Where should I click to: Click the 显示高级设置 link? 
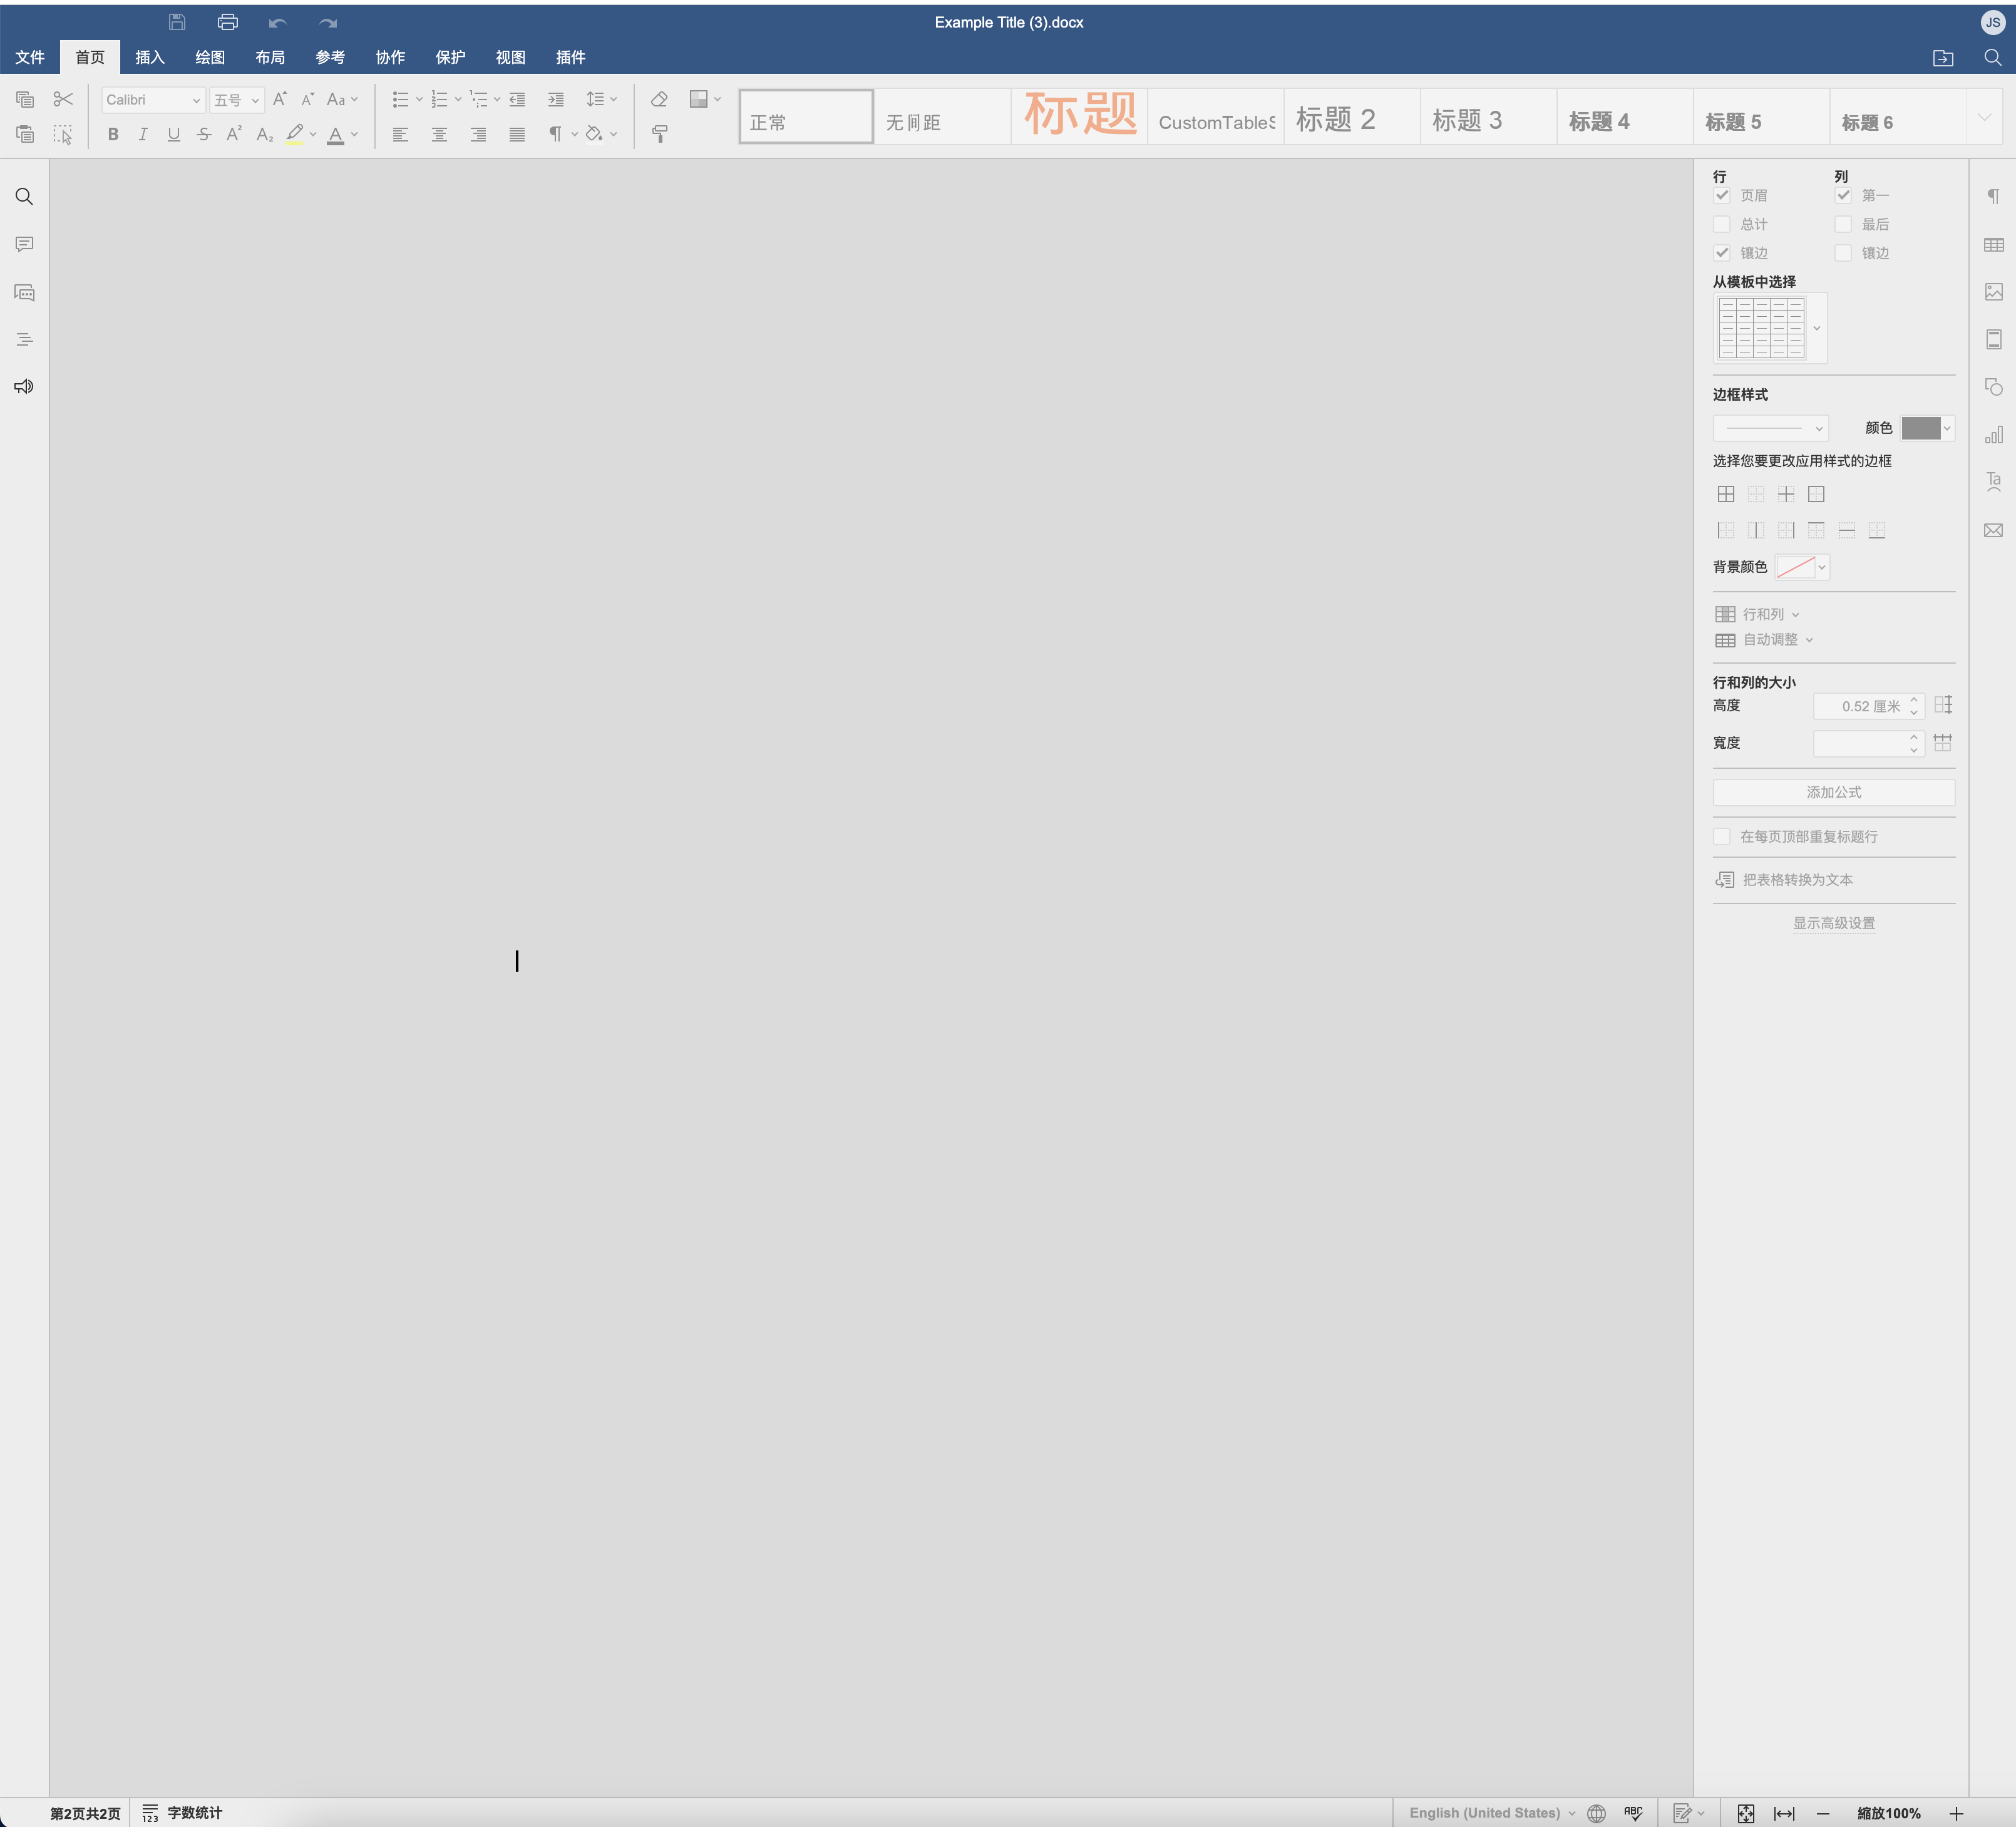[1833, 923]
